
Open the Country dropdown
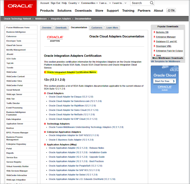pyautogui.click(x=74, y=3)
